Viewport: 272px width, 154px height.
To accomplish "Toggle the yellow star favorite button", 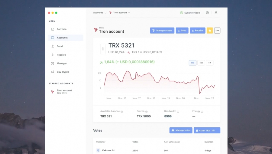I will (210, 31).
